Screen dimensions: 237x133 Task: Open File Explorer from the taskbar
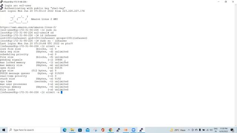click(x=72, y=130)
